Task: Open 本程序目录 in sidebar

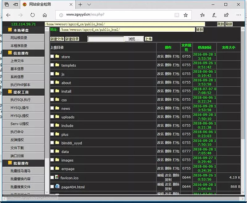Action: point(23,46)
